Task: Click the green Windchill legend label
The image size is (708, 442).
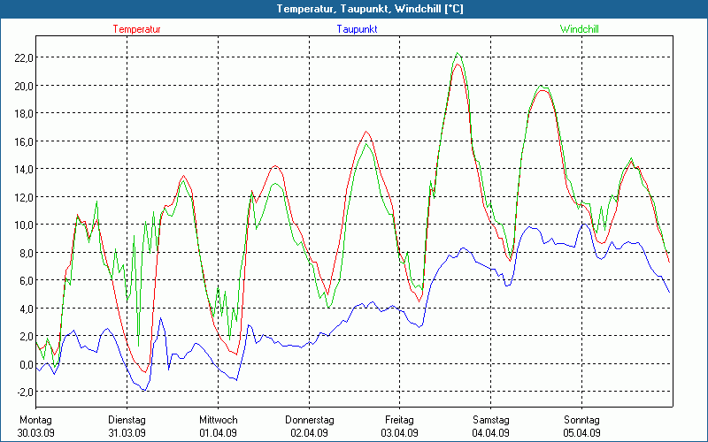Action: tap(581, 29)
